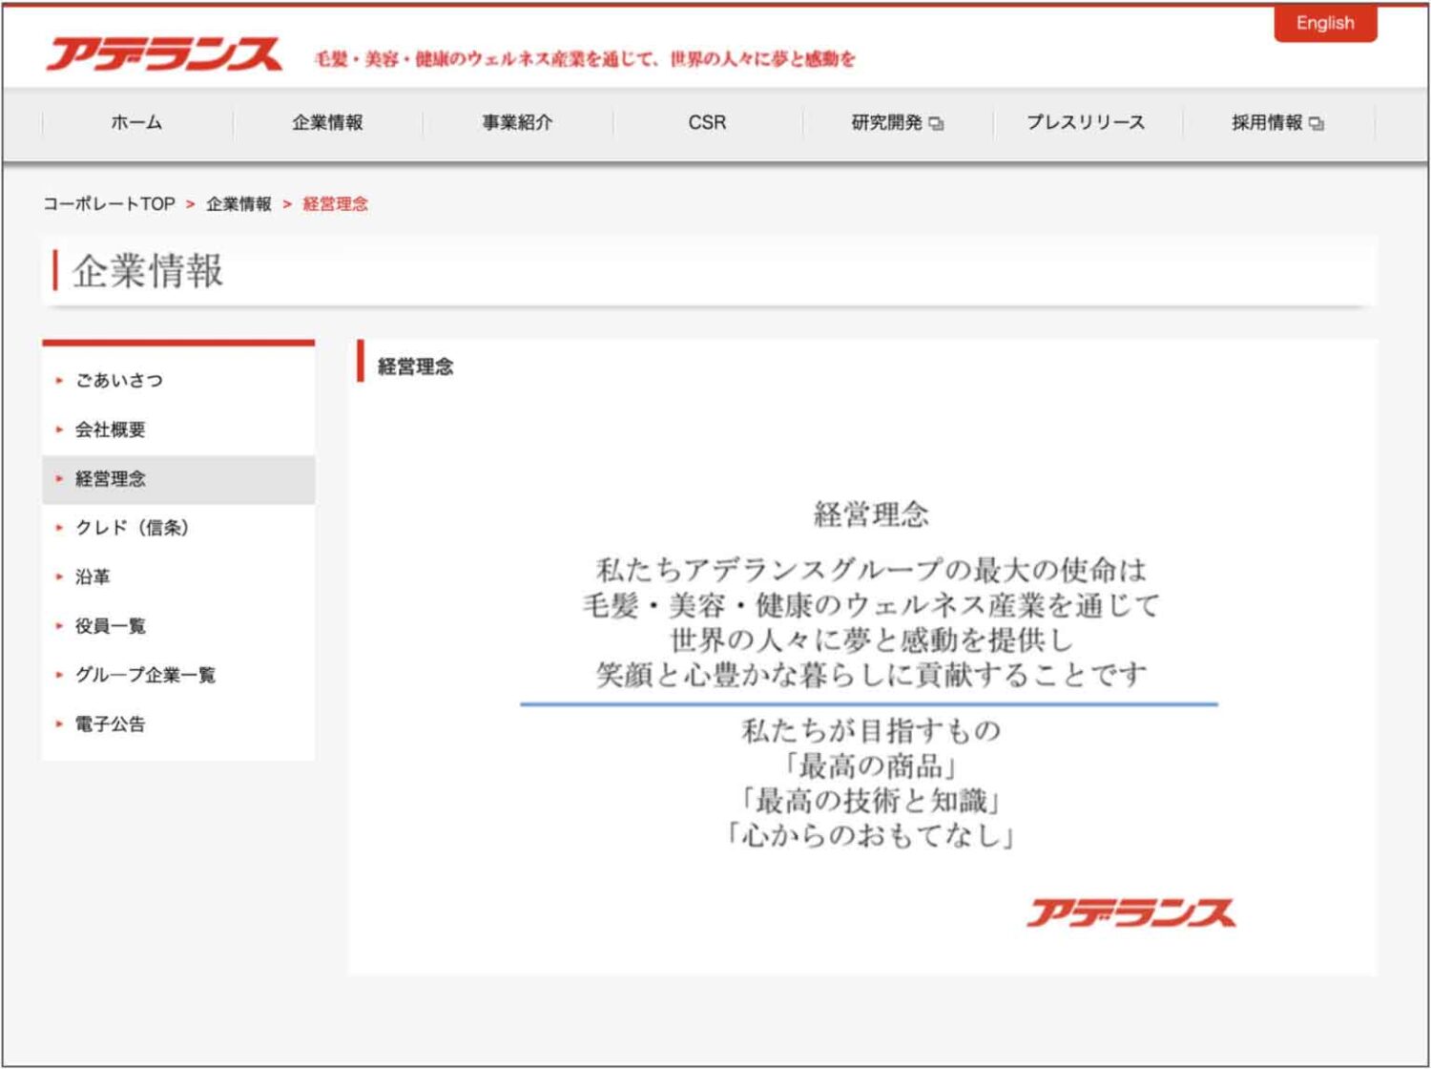
Task: Click the text 「最高の技術と知識」
Action: [871, 801]
